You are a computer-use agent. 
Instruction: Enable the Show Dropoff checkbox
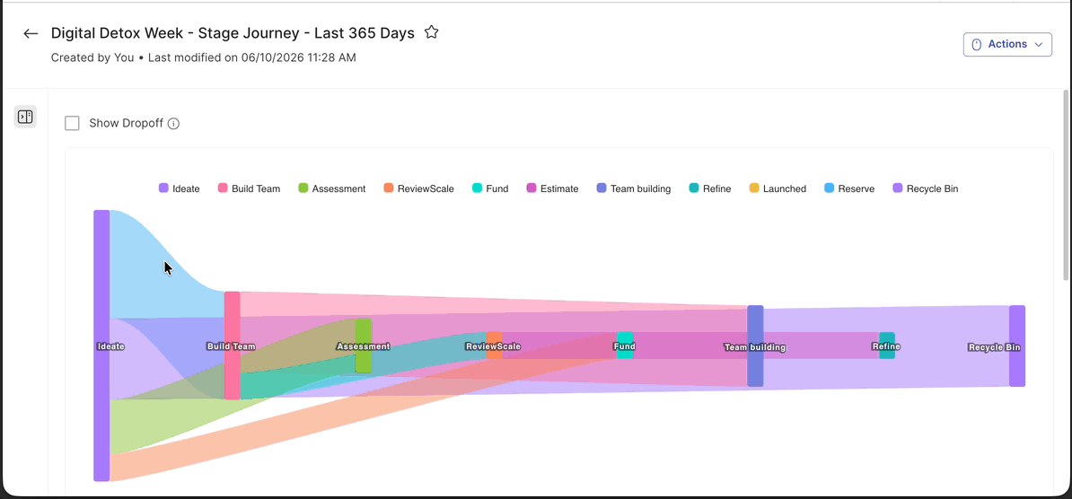72,123
